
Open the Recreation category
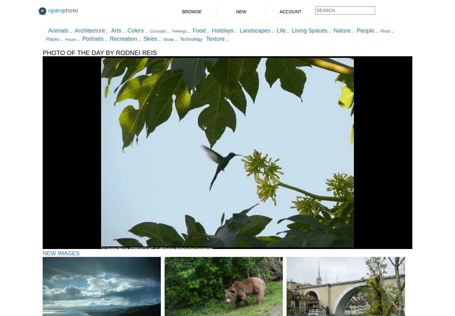[x=123, y=39]
